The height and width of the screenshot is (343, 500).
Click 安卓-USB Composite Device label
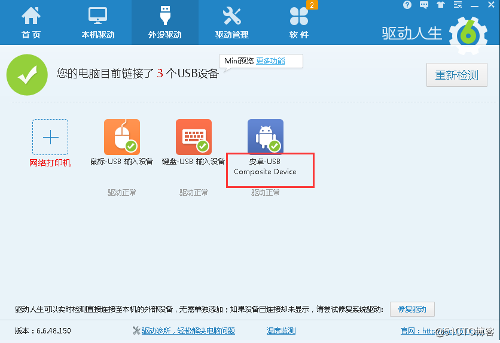266,166
